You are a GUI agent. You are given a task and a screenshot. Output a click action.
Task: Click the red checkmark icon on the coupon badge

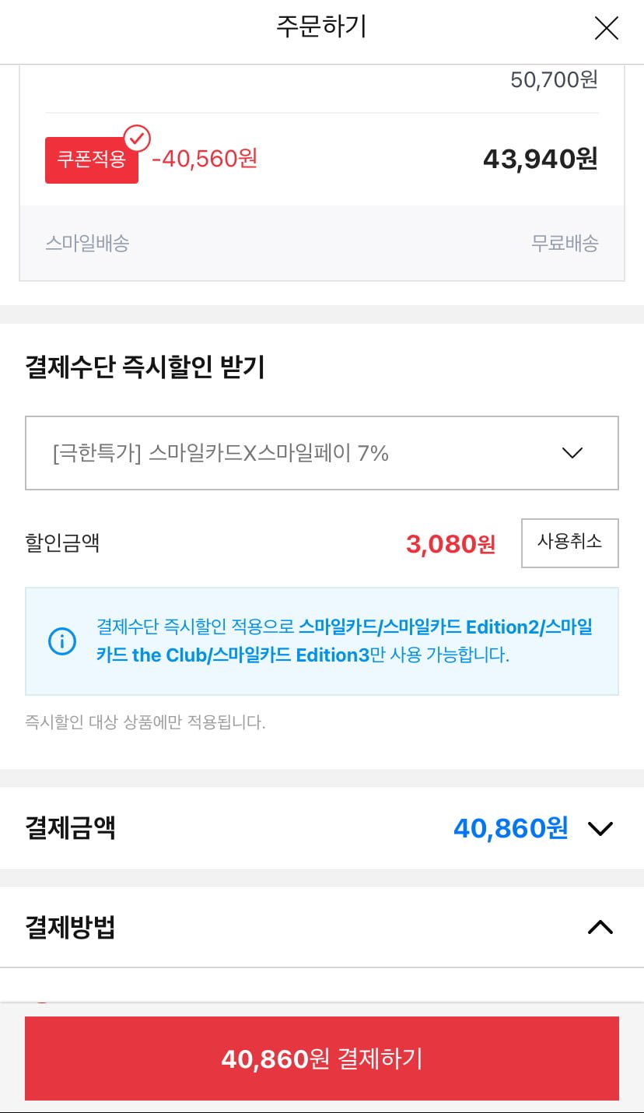138,137
